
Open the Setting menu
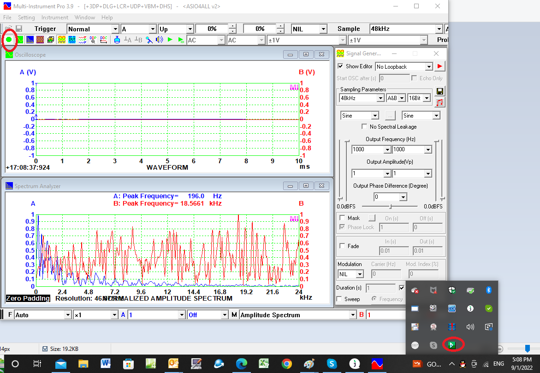[x=27, y=18]
